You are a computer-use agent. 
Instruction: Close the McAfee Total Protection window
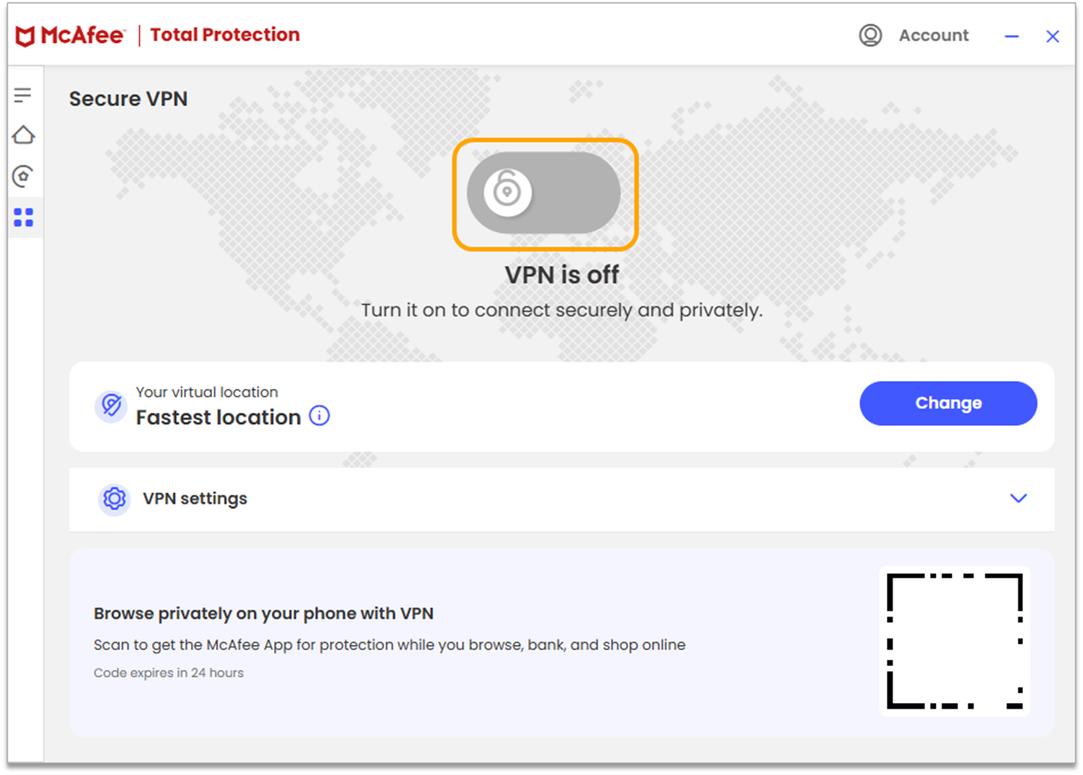(x=1052, y=36)
